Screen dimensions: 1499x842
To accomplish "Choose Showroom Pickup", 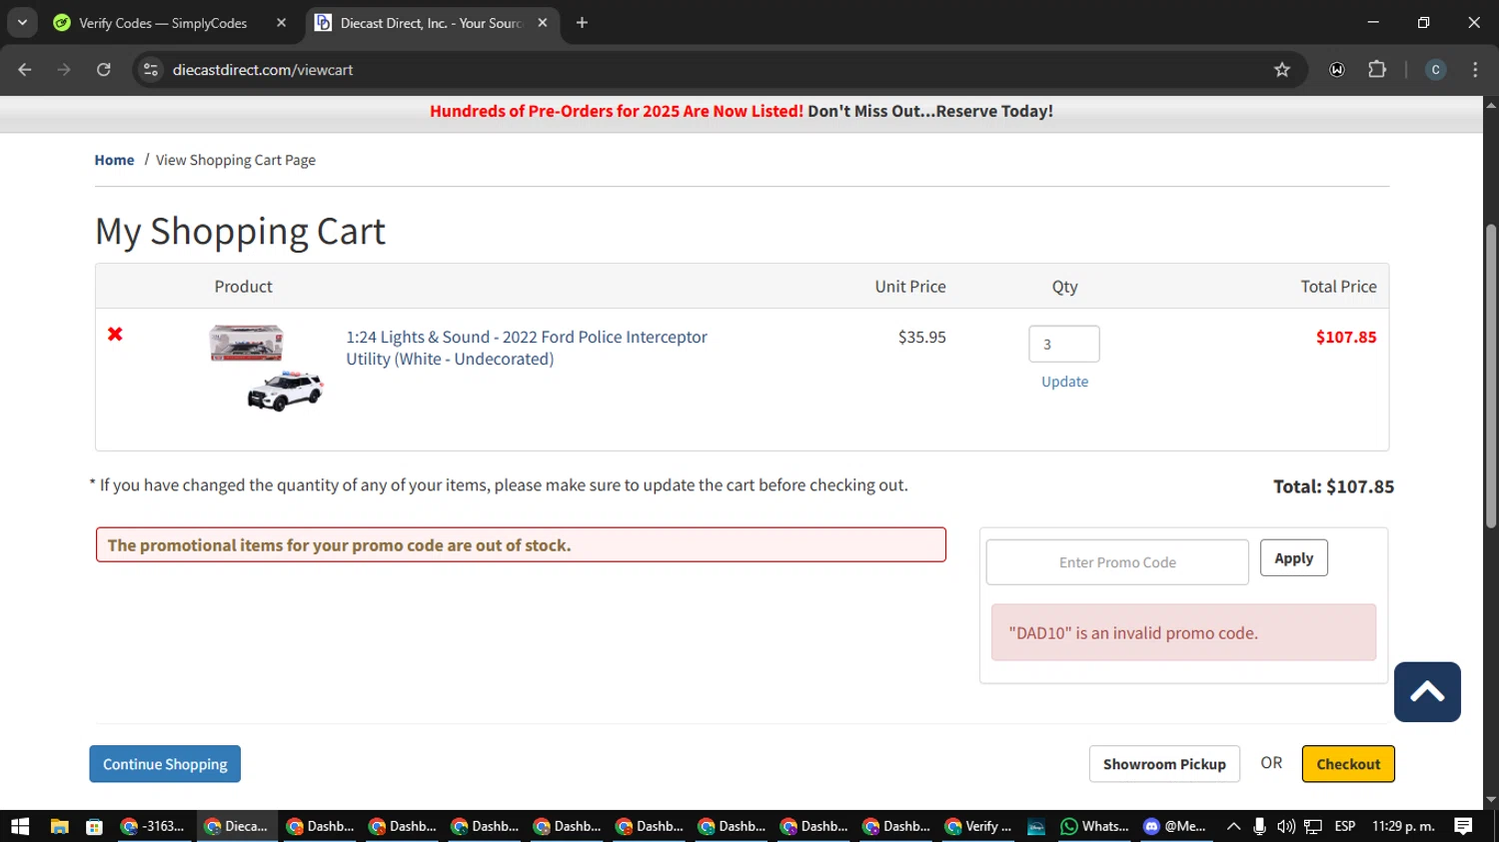I will pos(1164,764).
